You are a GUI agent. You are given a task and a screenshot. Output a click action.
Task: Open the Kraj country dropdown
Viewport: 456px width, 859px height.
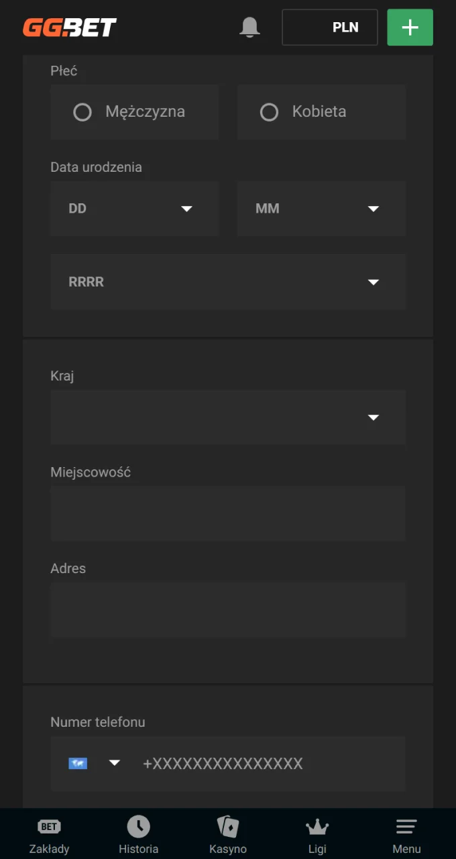click(x=228, y=417)
